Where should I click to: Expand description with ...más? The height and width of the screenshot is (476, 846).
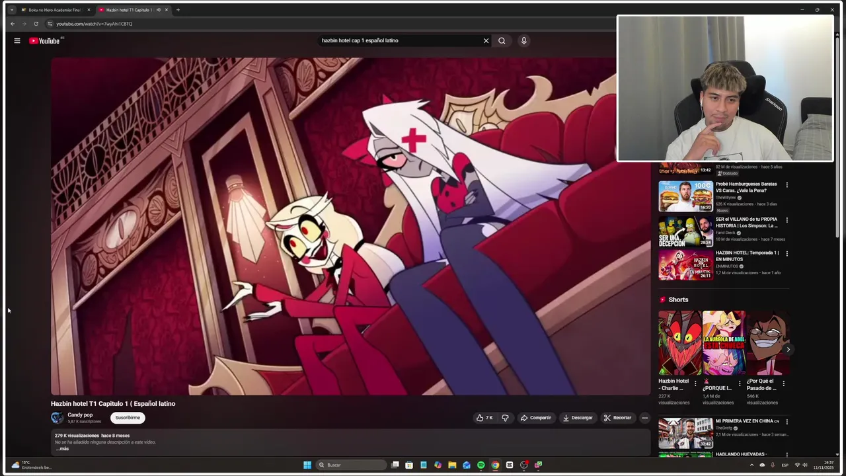click(62, 449)
